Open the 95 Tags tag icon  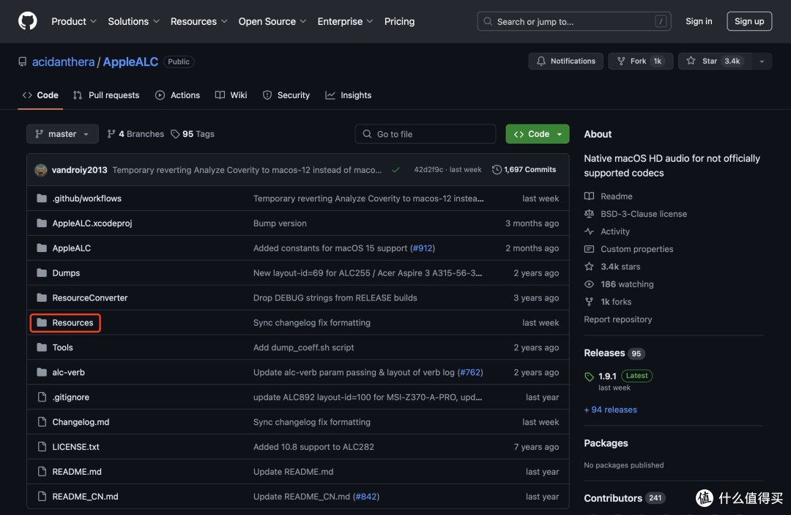(x=175, y=133)
